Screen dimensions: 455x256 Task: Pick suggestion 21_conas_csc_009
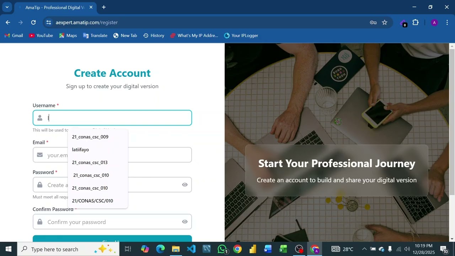tap(98, 137)
